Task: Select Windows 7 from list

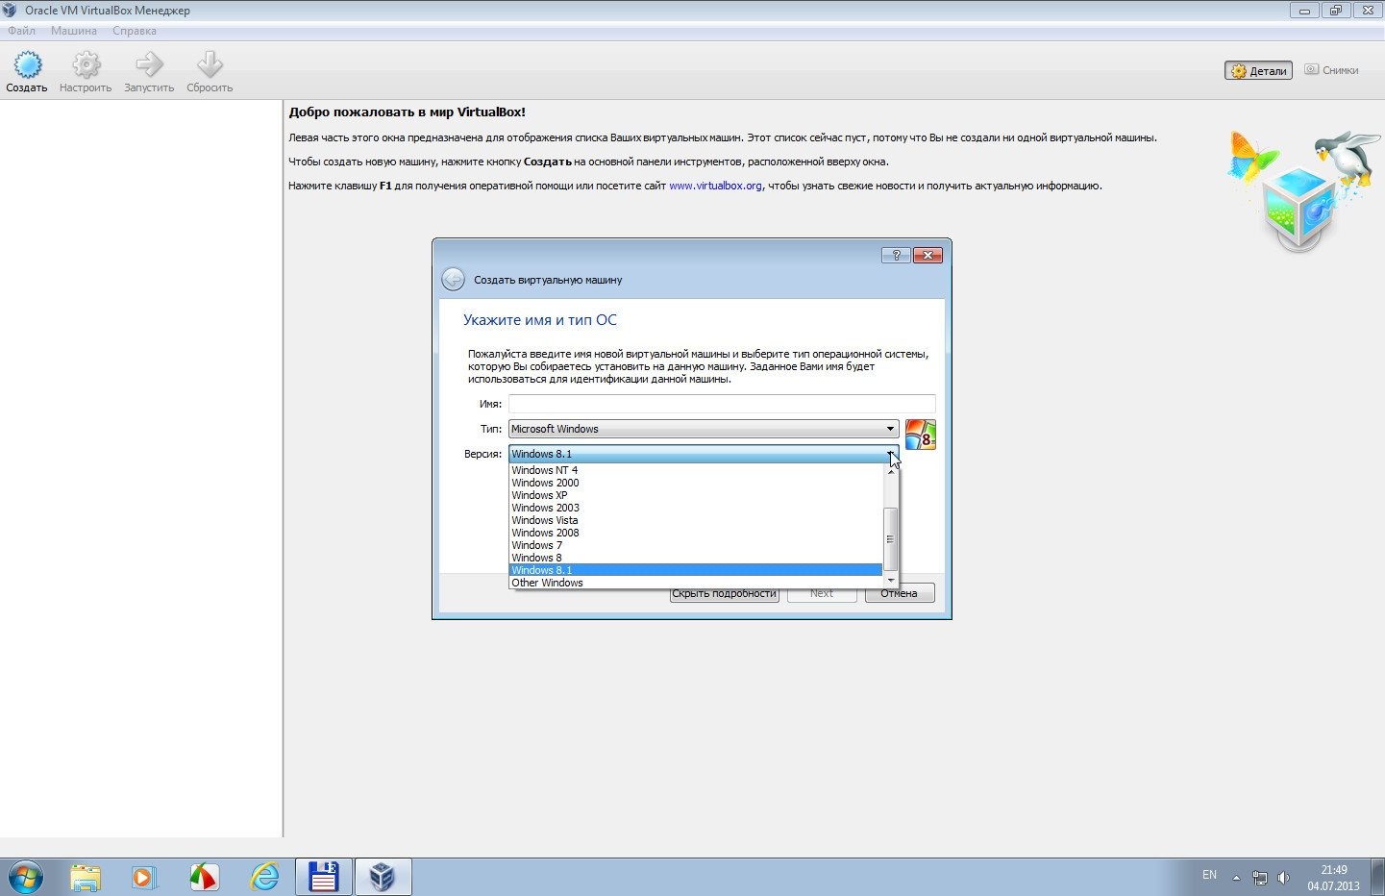Action: tap(695, 545)
